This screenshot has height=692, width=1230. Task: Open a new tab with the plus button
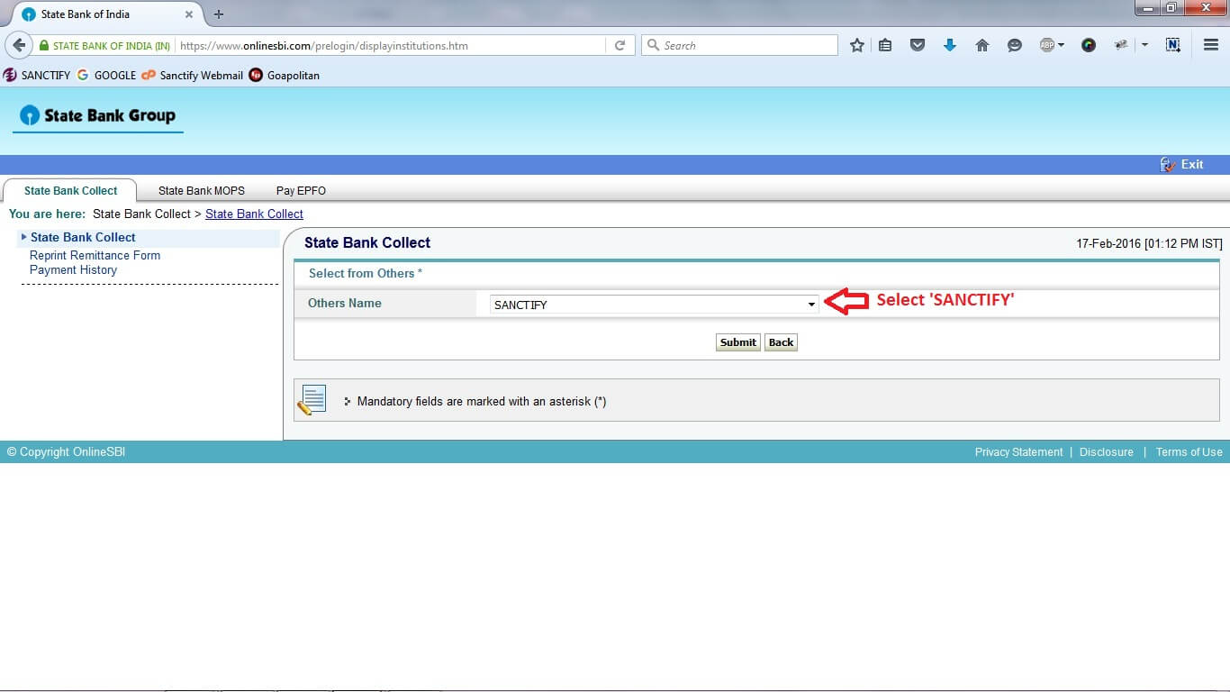[x=219, y=14]
